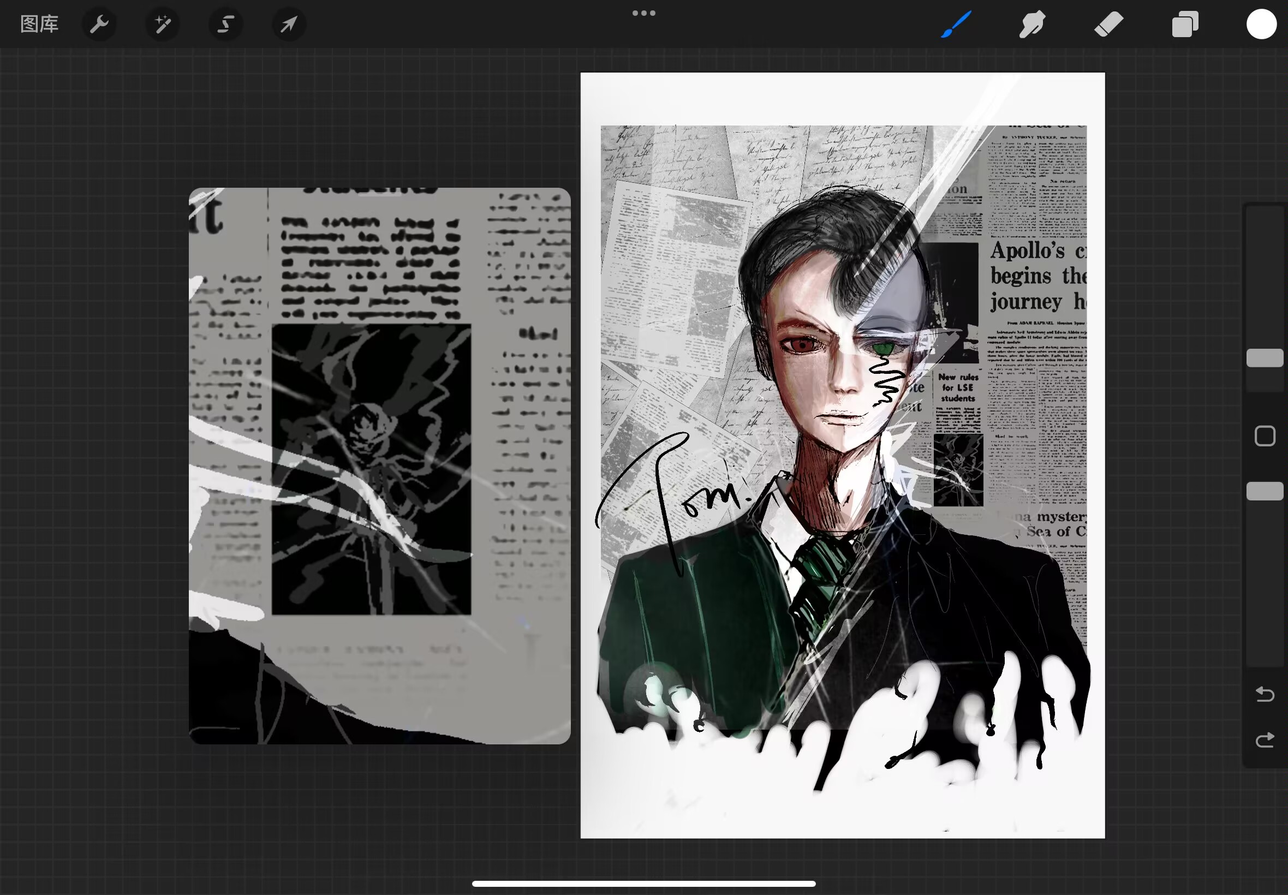Redo the last undone action
The image size is (1288, 895).
1265,740
